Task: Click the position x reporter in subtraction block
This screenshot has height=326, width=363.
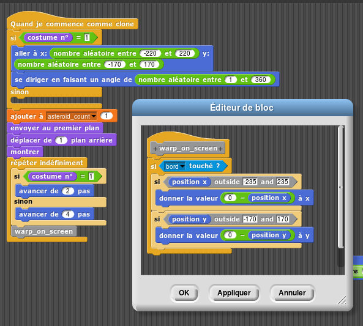Action: coord(269,198)
